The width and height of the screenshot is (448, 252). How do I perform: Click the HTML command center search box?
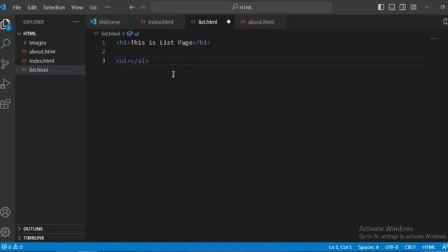[x=241, y=8]
